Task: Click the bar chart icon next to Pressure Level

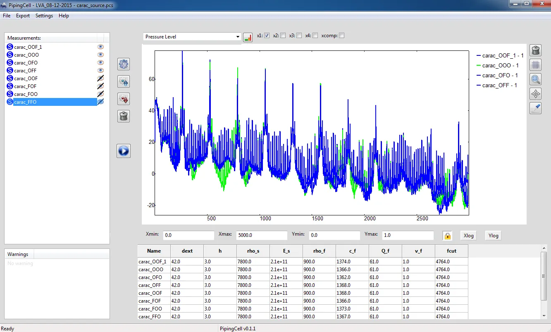Action: (x=248, y=37)
